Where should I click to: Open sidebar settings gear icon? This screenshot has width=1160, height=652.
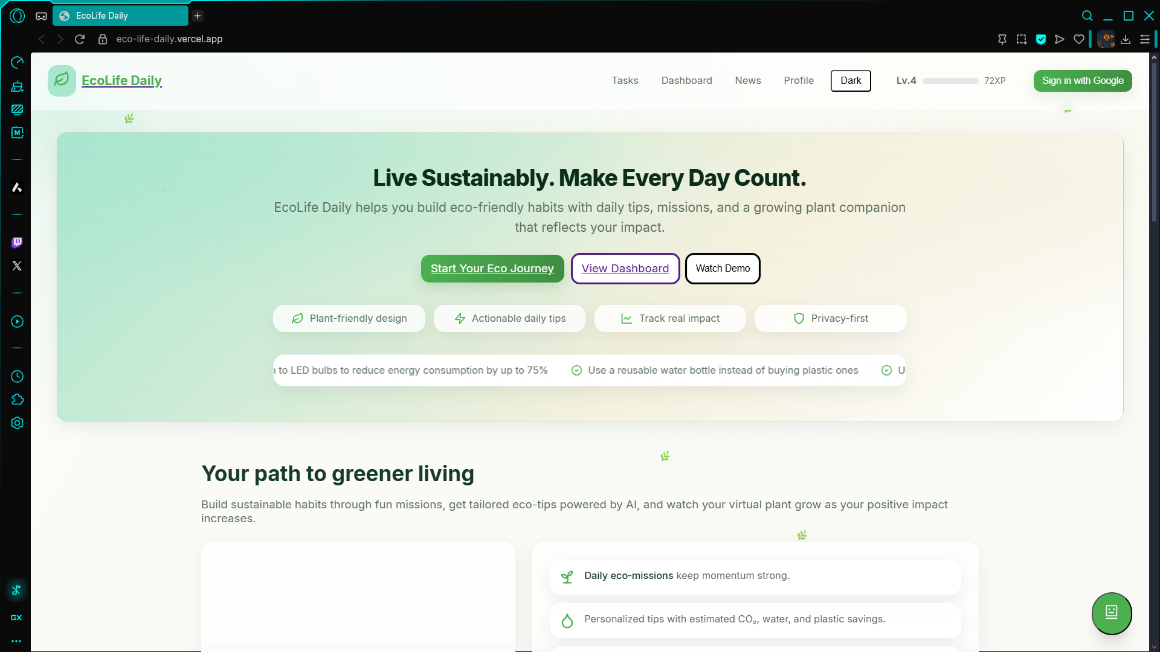click(17, 423)
